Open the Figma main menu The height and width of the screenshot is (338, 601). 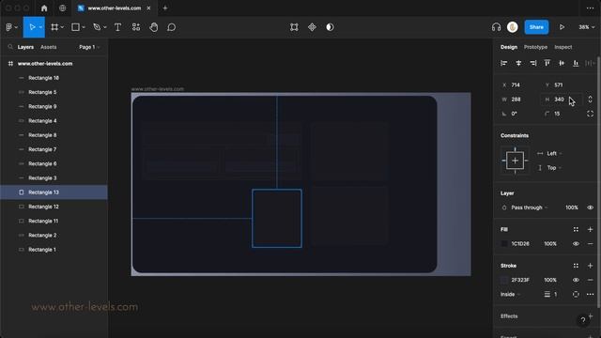click(9, 27)
